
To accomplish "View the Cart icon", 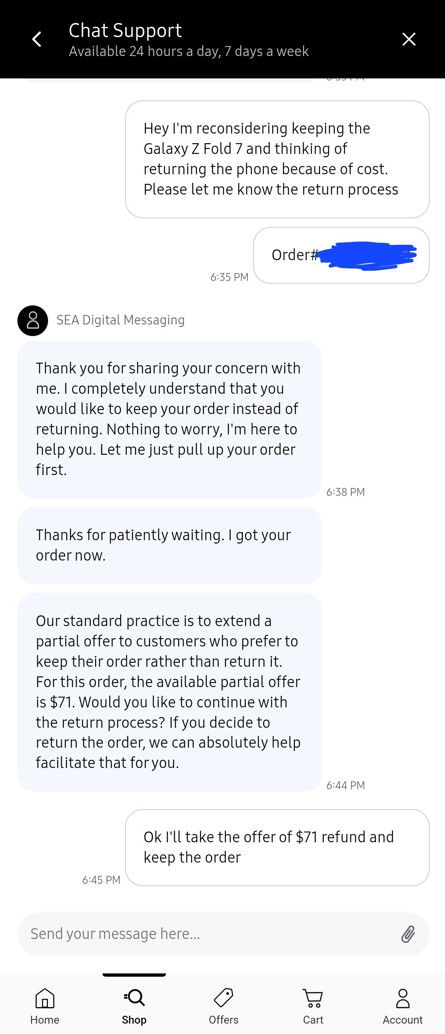I will point(313,998).
